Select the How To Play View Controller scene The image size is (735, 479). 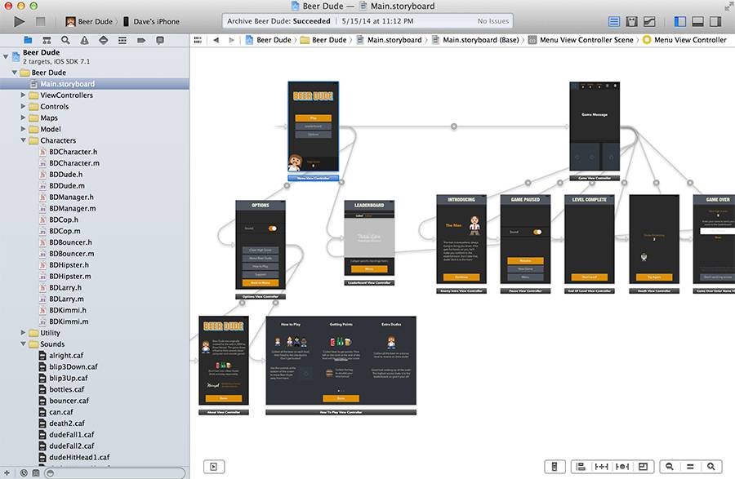click(x=341, y=361)
